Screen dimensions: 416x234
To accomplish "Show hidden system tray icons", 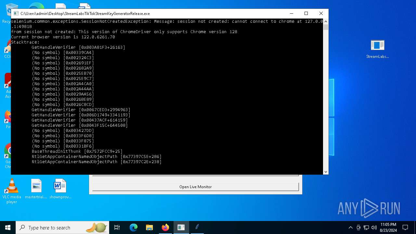I will 350,227.
